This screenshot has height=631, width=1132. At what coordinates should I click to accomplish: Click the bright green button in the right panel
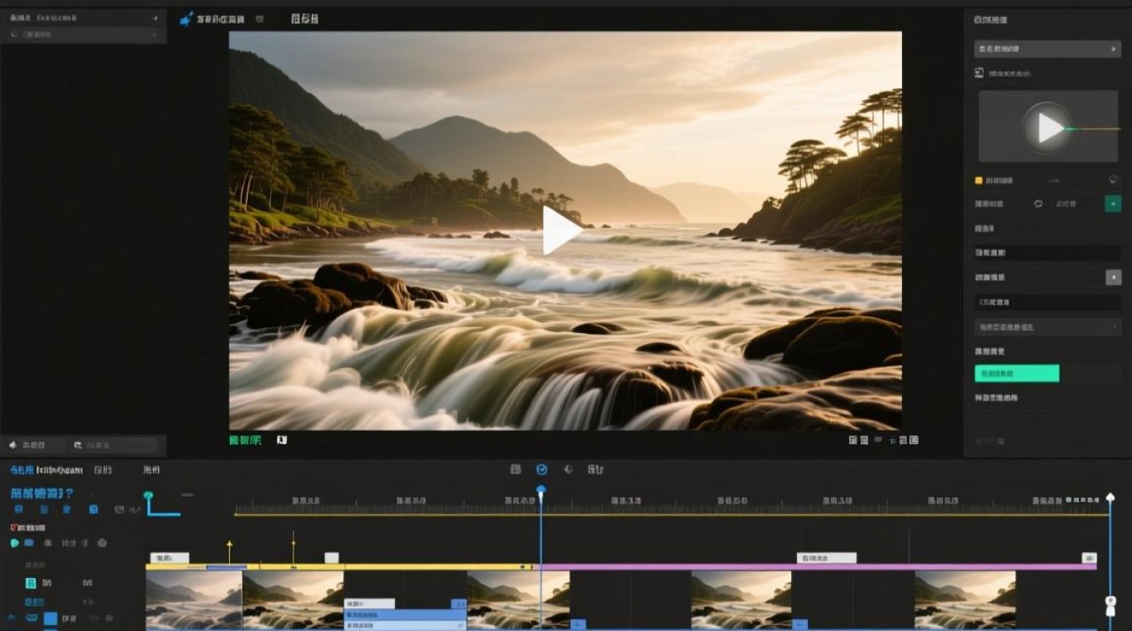click(x=1017, y=374)
